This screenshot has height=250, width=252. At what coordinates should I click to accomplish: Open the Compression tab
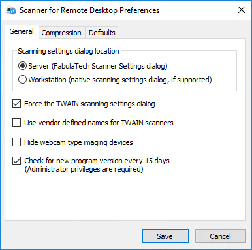pos(61,33)
